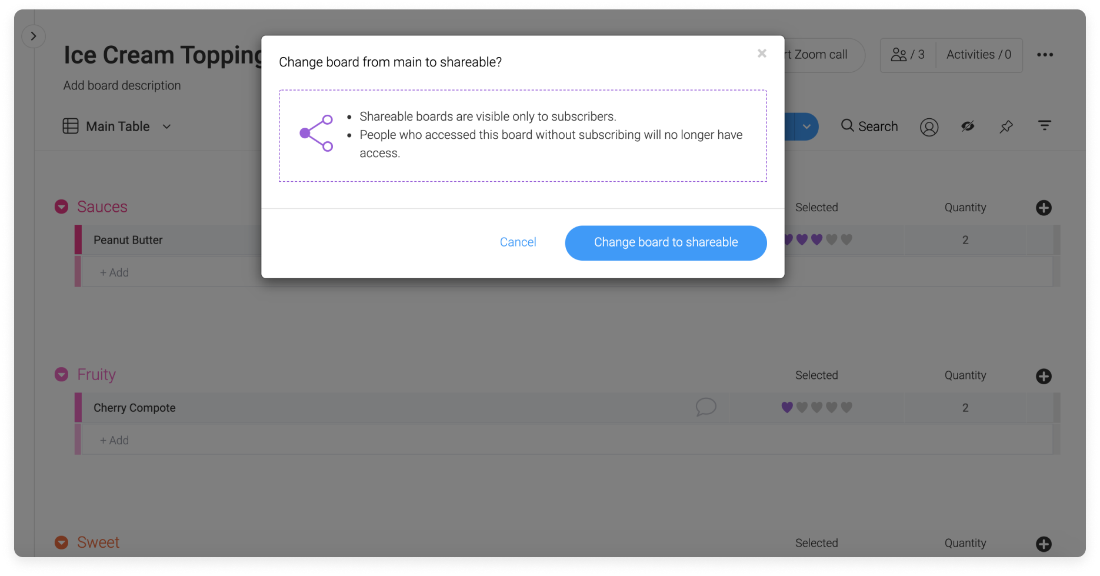Add new item under Sauces
This screenshot has width=1100, height=576.
click(114, 272)
